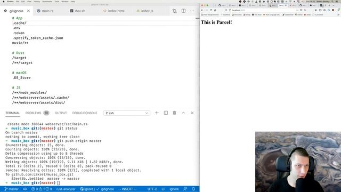Screen dimensions: 341x192
Task: Switch to the main.rs editor tab
Action: tap(45, 11)
